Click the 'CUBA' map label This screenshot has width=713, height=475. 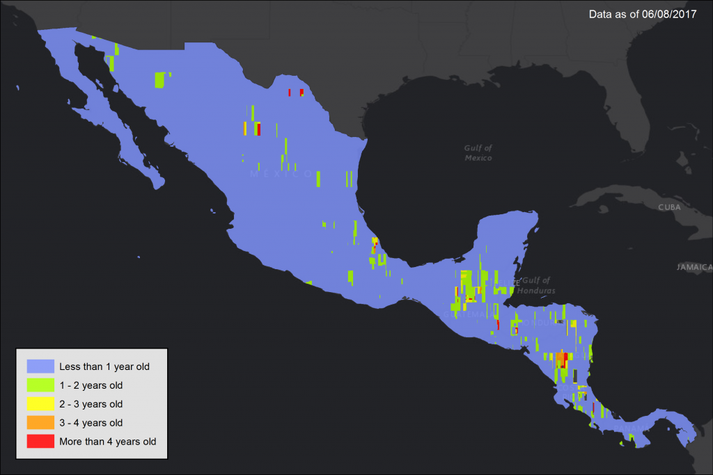click(x=669, y=207)
